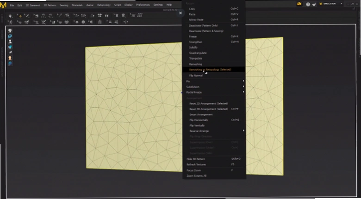This screenshot has height=199, width=361.
Task: Click the yellow cloud icon in title bar
Action: pos(299,4)
